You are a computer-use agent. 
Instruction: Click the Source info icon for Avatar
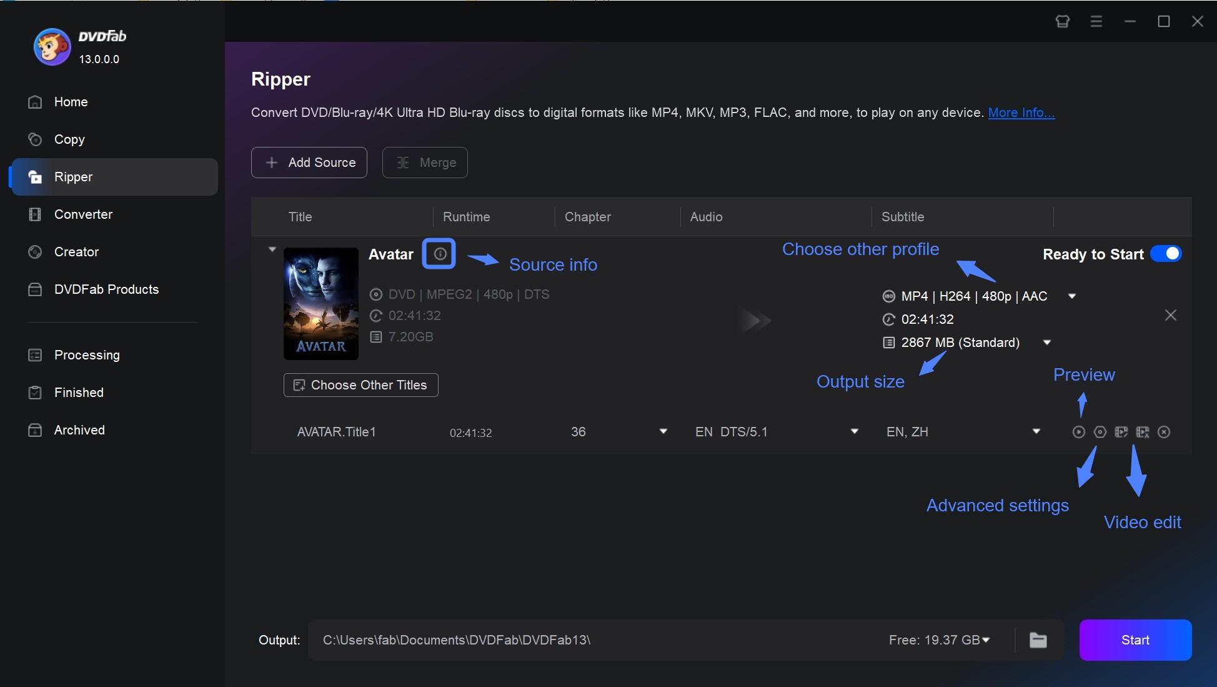(x=439, y=253)
